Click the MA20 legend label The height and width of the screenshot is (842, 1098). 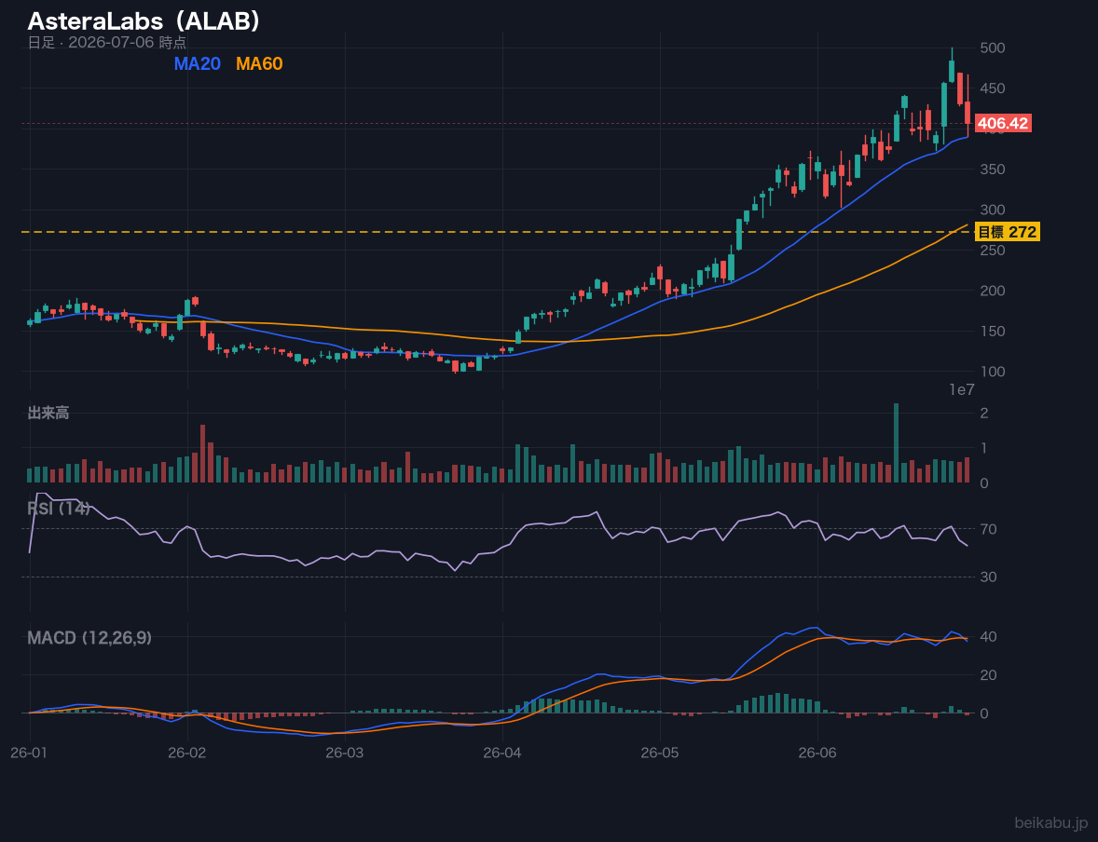[197, 63]
